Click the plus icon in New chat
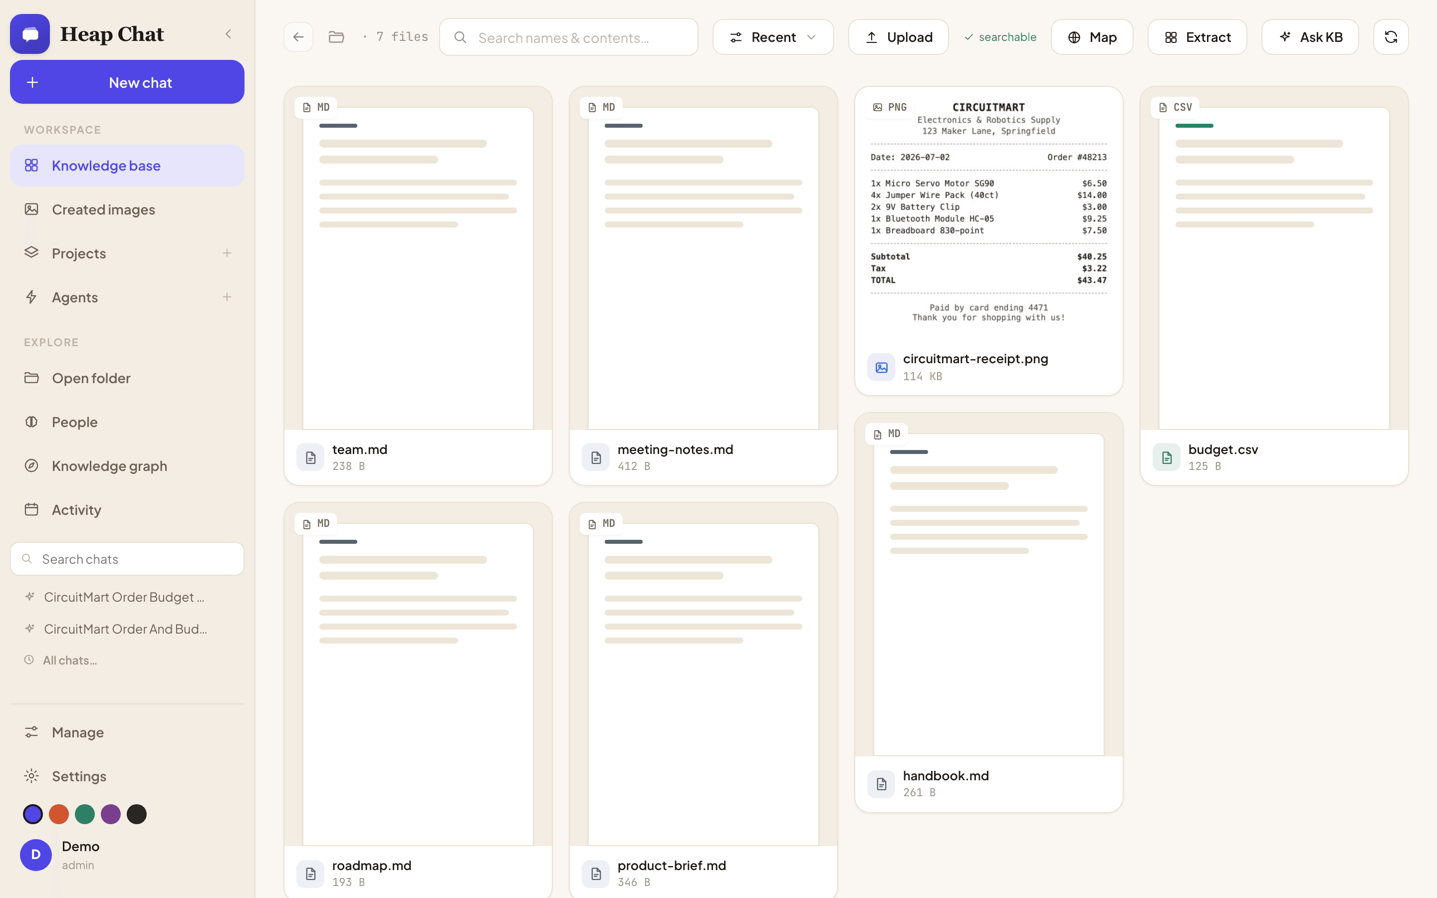The width and height of the screenshot is (1437, 898). tap(32, 82)
